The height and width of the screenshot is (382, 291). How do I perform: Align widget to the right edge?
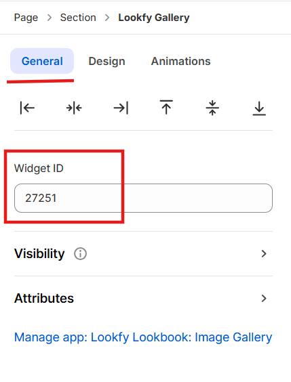pyautogui.click(x=121, y=108)
